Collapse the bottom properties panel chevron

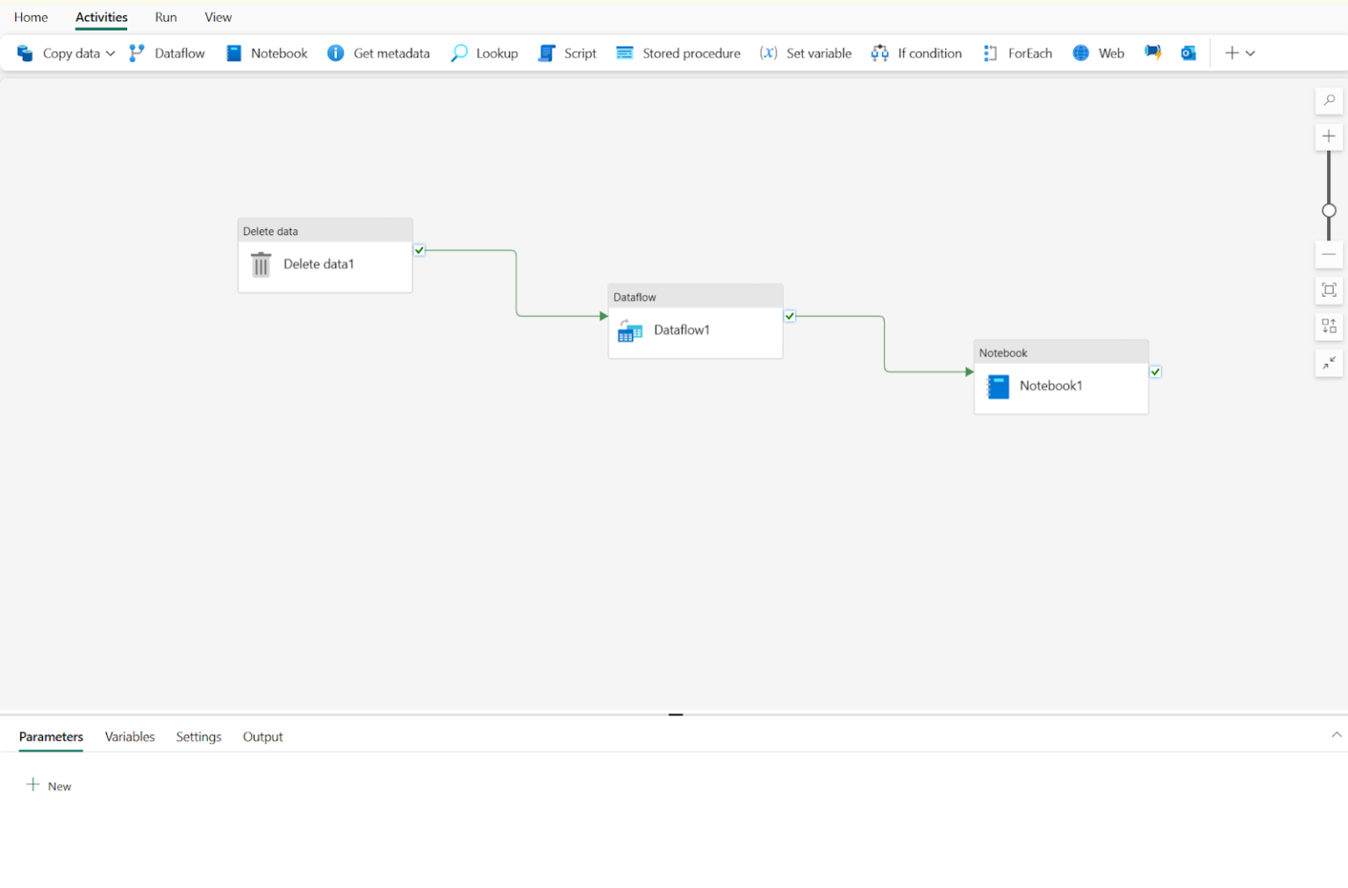[x=1336, y=734]
